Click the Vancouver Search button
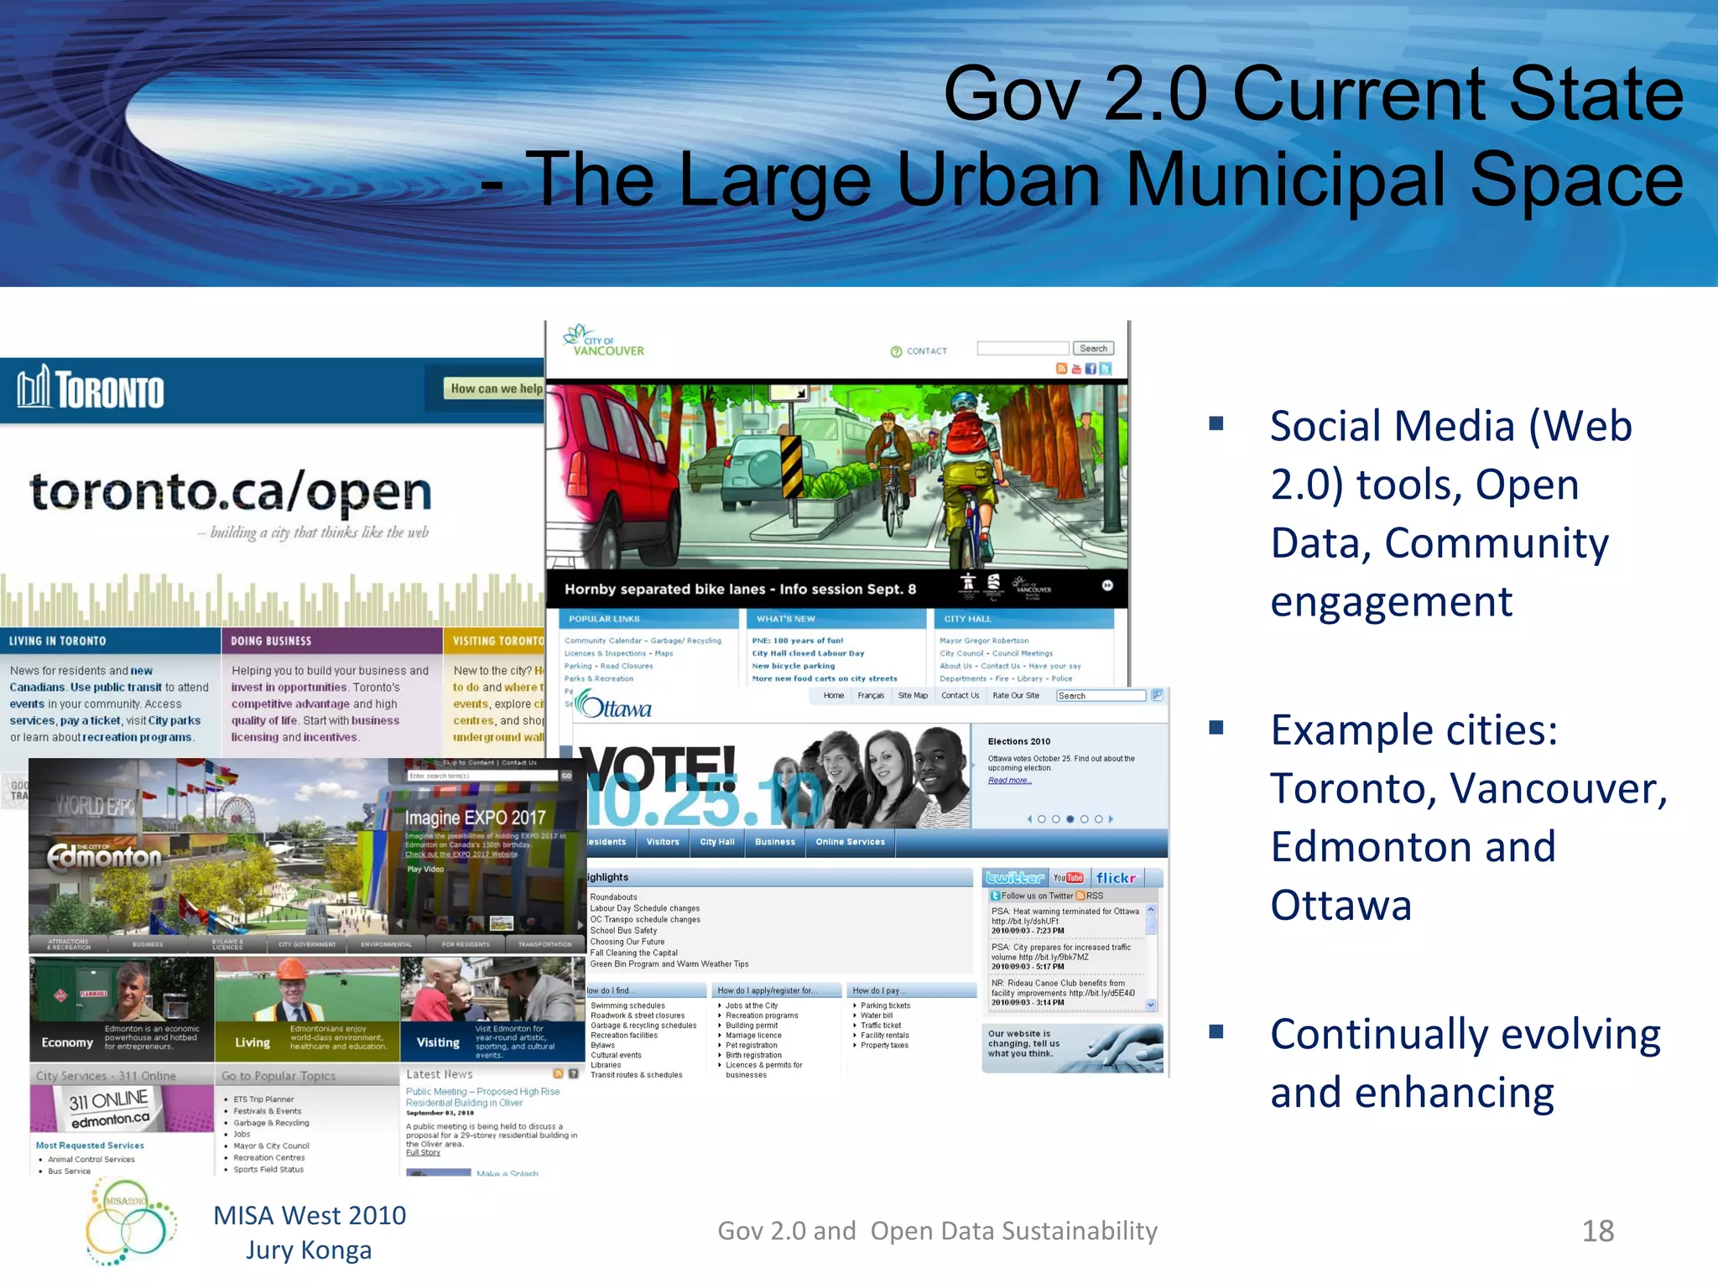This screenshot has width=1718, height=1288. coord(1093,348)
